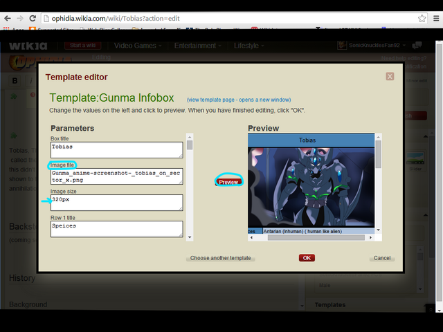Click the Parameters heading
The width and height of the screenshot is (443, 332).
[x=72, y=128]
